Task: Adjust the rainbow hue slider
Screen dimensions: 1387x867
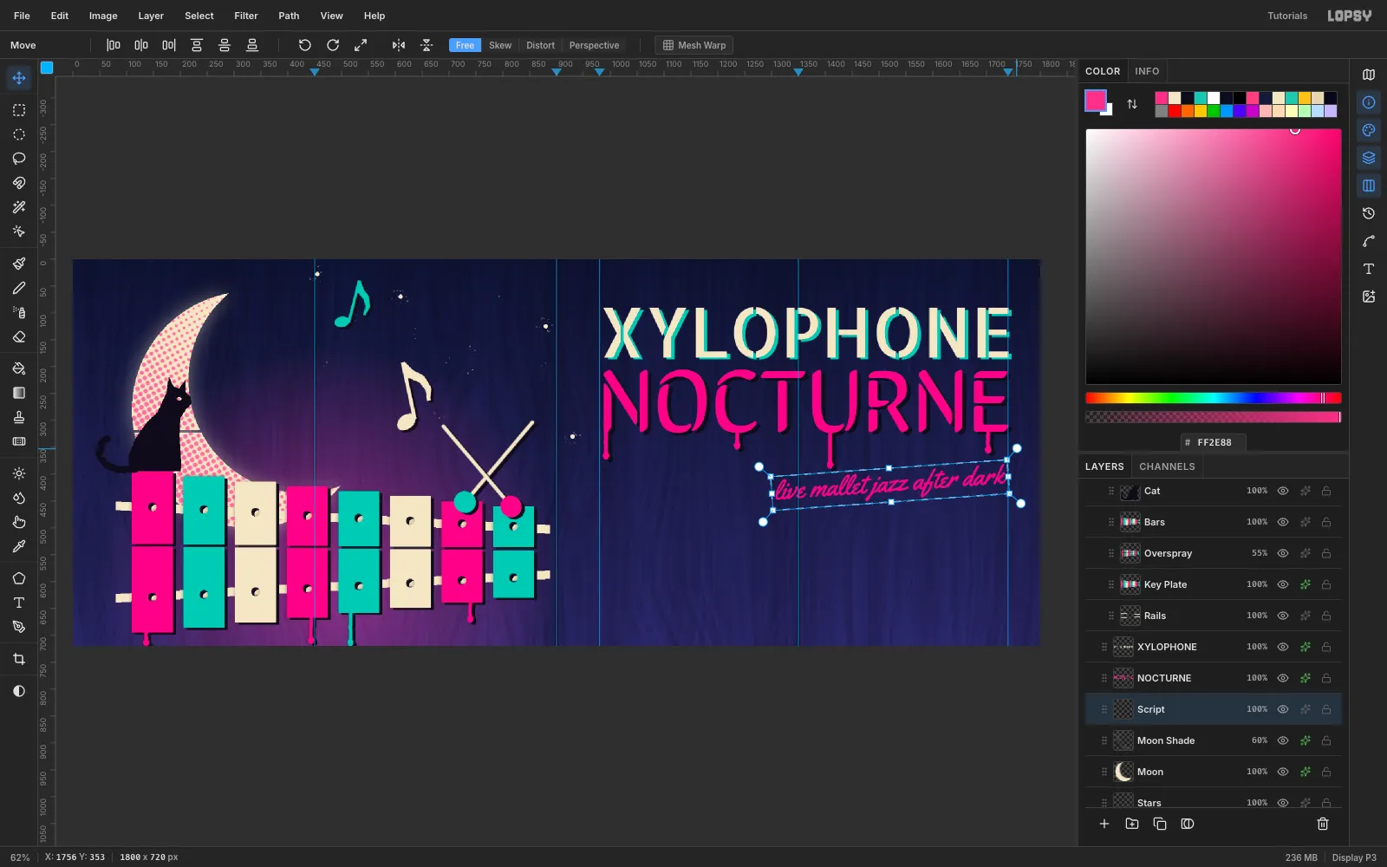Action: point(1213,398)
